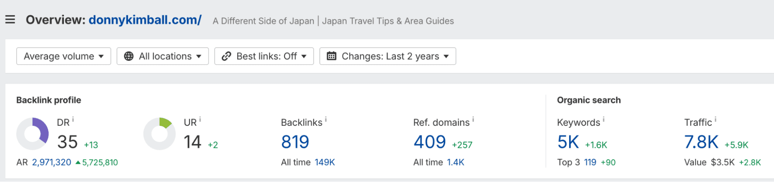
Task: Open the Traffic value 7.8K
Action: click(701, 142)
